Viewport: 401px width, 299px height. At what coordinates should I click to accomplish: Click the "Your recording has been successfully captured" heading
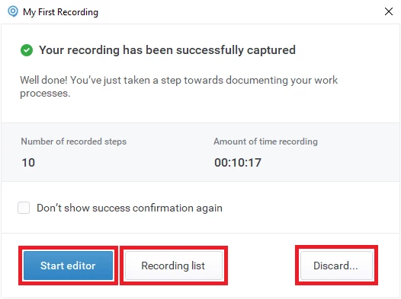[167, 50]
